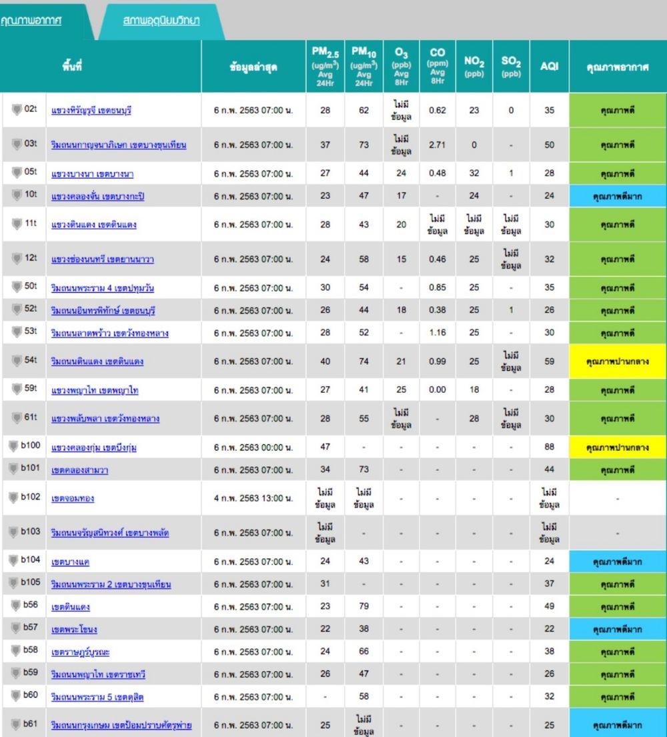
Task: Select the marker icon for station 59t
Action: tap(17, 389)
